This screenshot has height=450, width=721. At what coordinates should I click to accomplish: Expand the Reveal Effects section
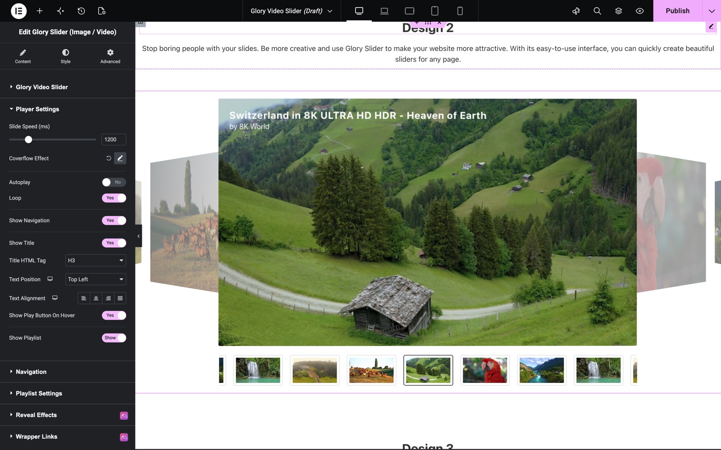pyautogui.click(x=68, y=415)
